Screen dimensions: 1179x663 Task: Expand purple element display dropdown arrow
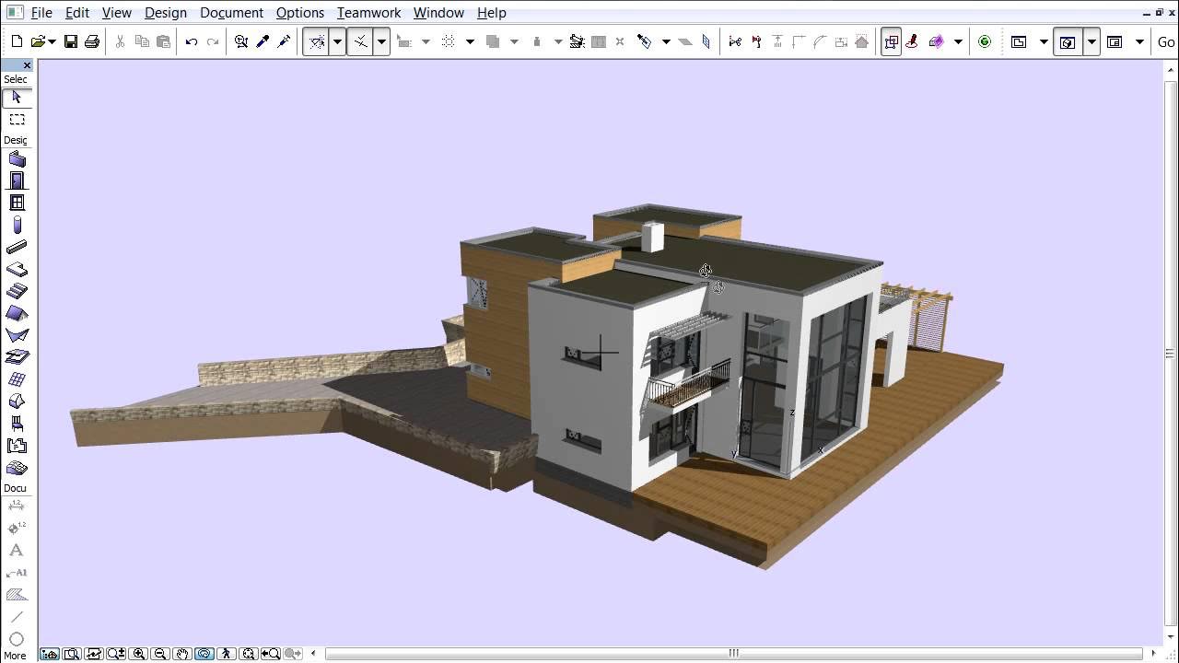(958, 41)
